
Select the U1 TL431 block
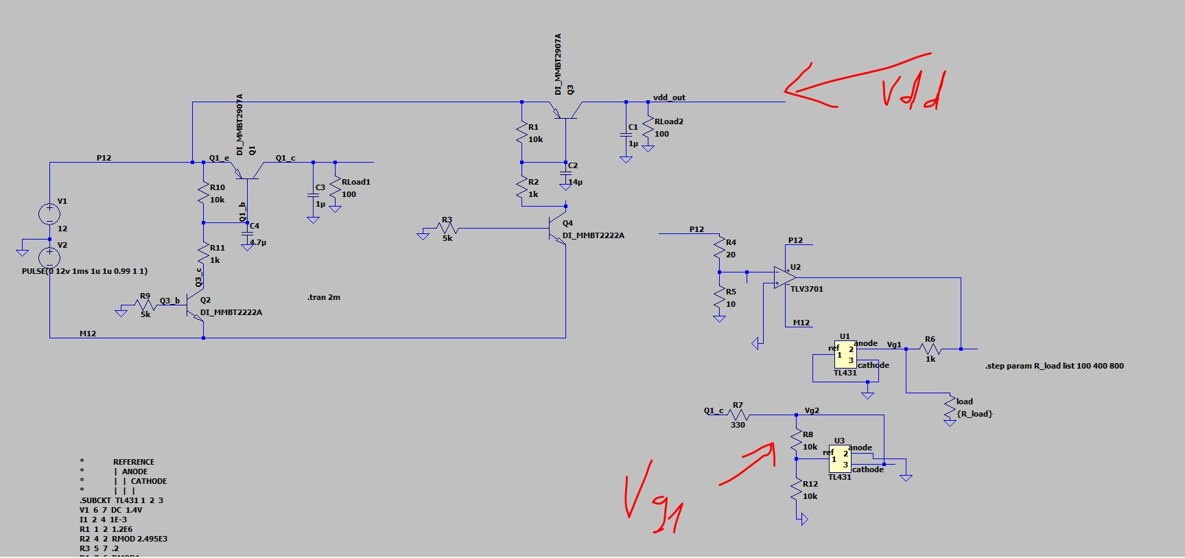click(845, 355)
